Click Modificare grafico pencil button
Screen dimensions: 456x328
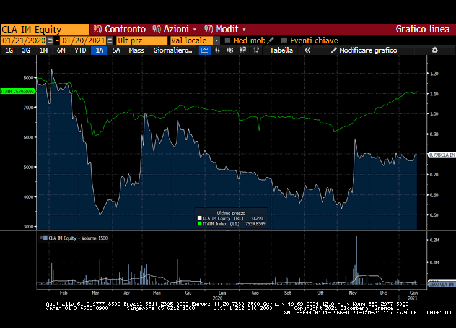(x=364, y=50)
